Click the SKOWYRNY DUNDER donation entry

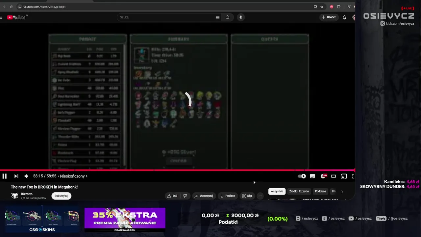click(x=390, y=187)
